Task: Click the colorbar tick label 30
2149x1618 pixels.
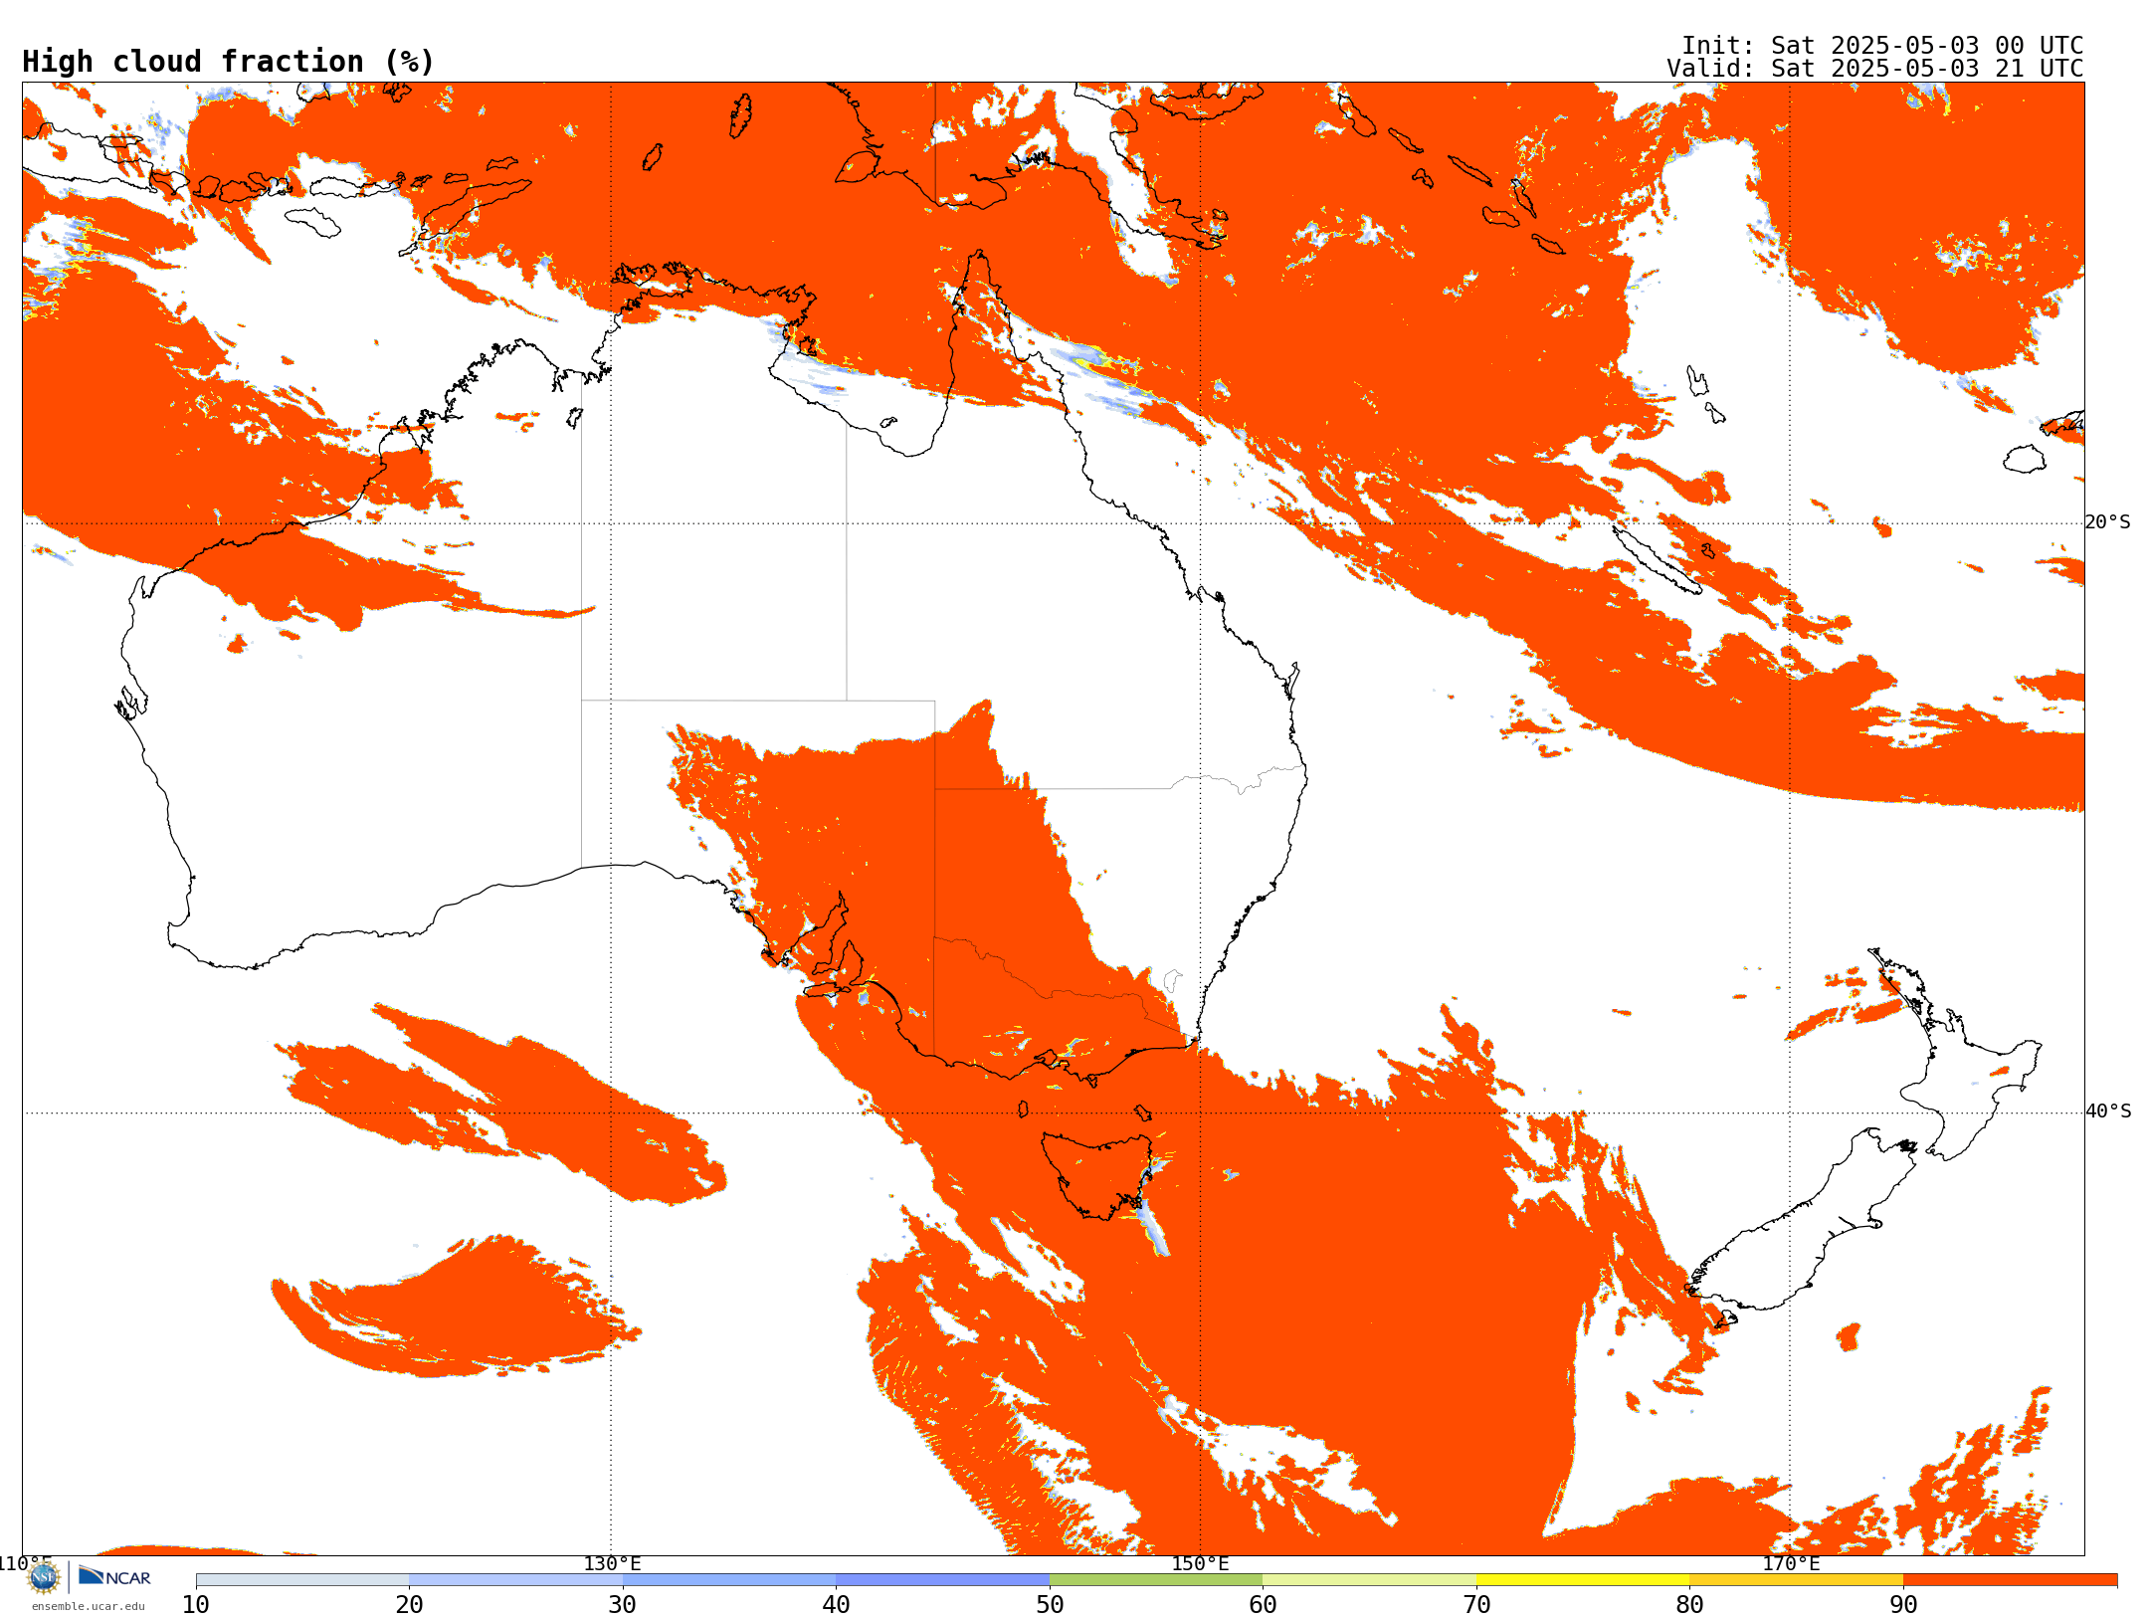Action: (623, 1605)
